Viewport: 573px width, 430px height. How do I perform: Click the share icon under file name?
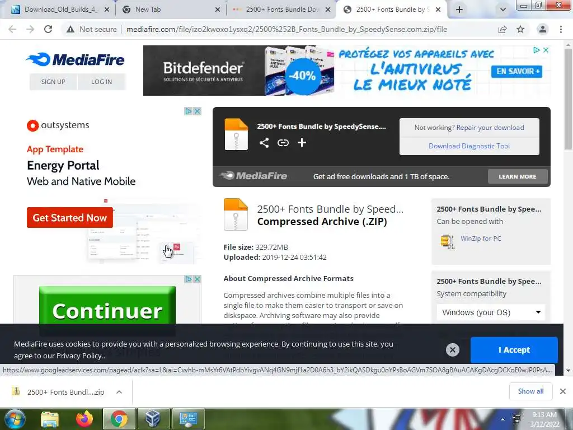(264, 143)
